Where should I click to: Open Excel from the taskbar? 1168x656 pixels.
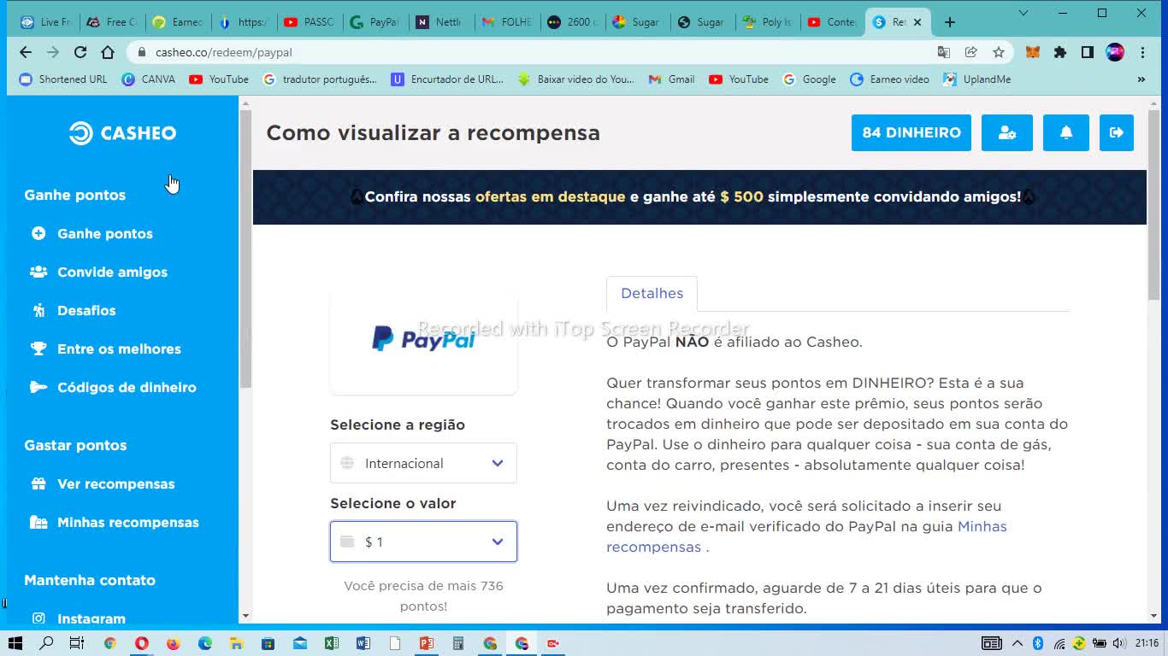pyautogui.click(x=332, y=643)
